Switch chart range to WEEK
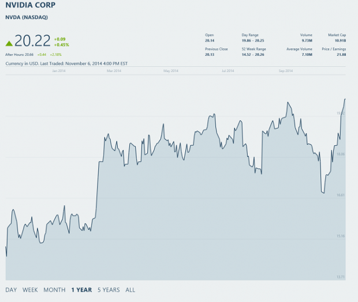Screen dimensions: 358x302 tap(30, 290)
